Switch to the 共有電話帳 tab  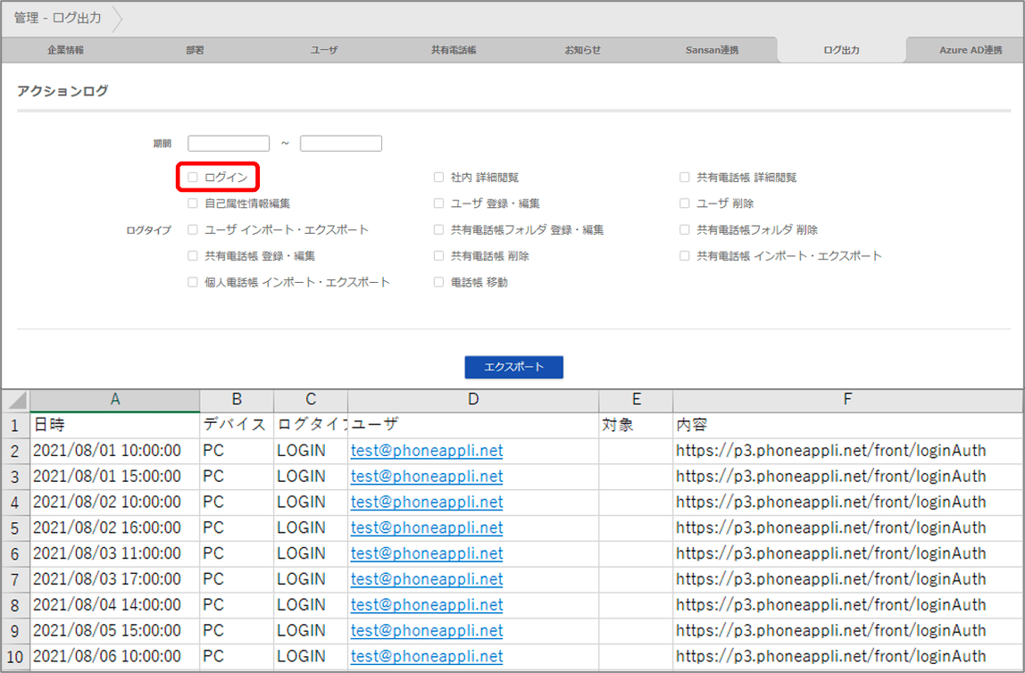pyautogui.click(x=454, y=50)
